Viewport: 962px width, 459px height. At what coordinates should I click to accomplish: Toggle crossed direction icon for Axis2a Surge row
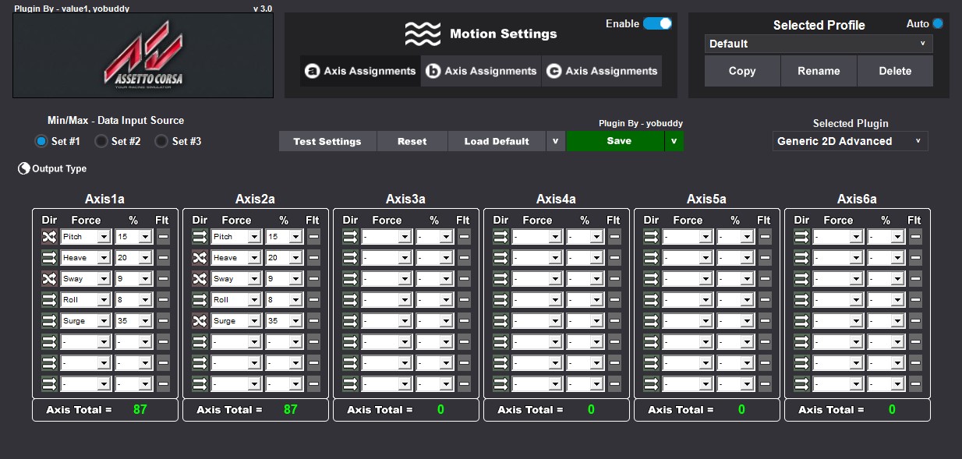200,320
